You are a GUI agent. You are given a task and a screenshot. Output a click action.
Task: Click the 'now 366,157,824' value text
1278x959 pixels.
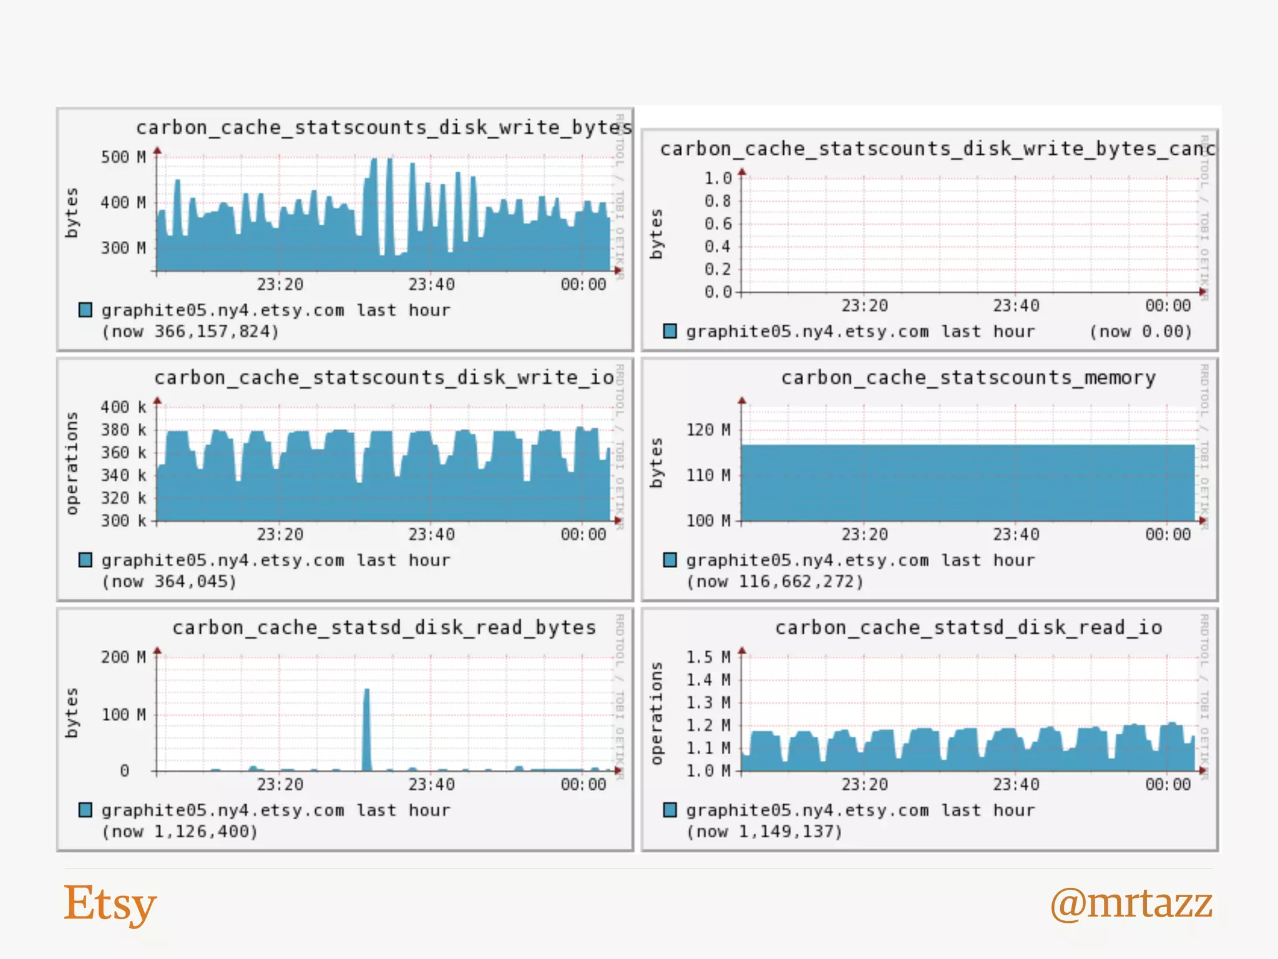click(190, 332)
